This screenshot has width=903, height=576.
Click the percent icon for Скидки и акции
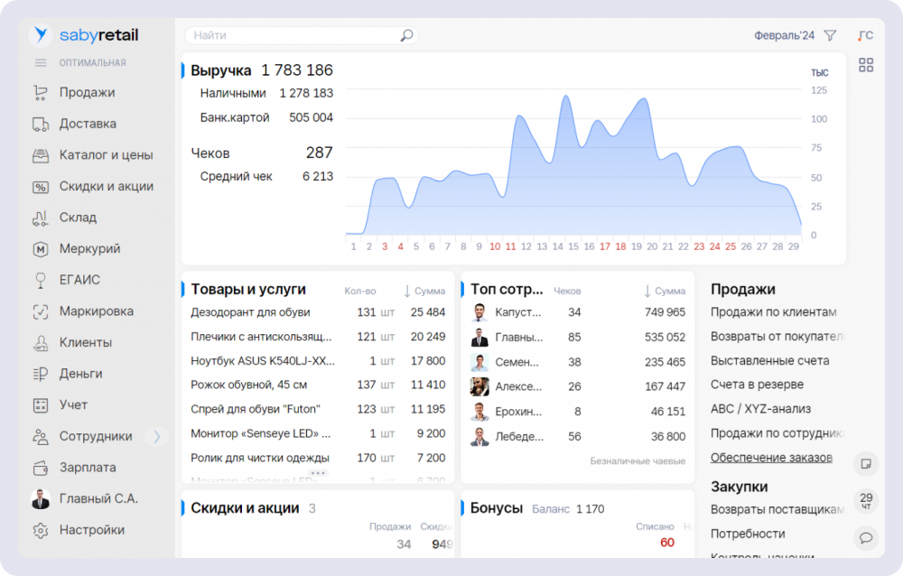40,187
